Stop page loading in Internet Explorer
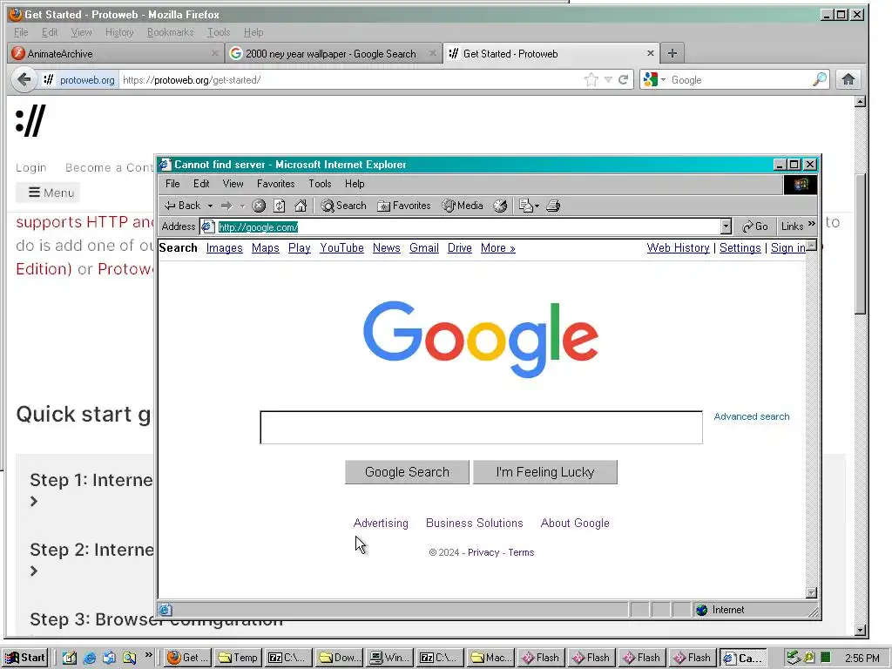Viewport: 892px width, 669px height. (x=259, y=206)
